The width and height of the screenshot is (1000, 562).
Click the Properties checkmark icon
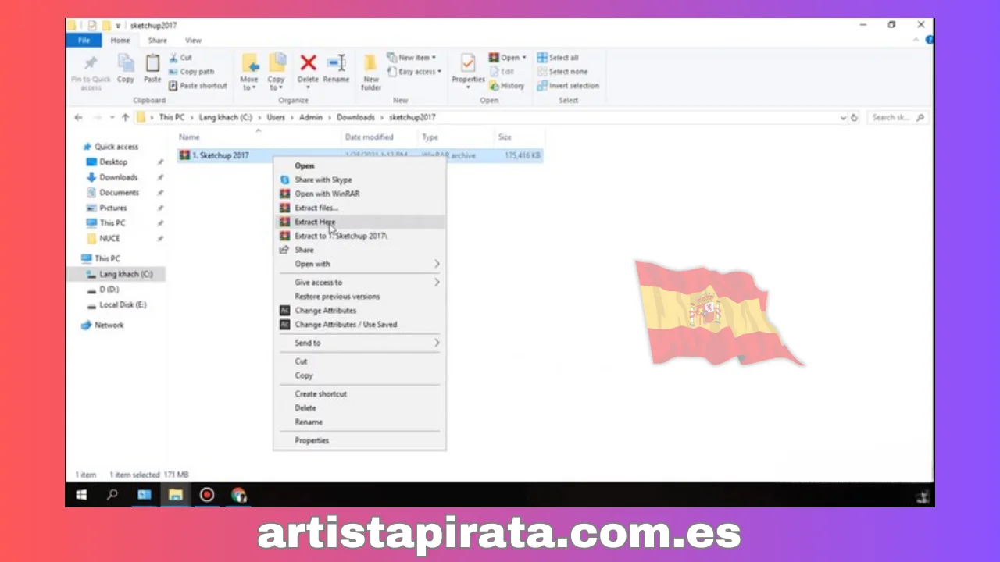pyautogui.click(x=468, y=63)
